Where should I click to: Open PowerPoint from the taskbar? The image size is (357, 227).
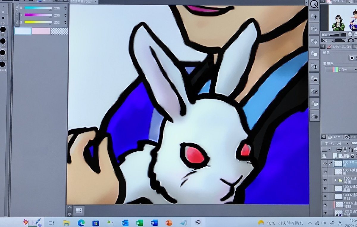(x=169, y=223)
